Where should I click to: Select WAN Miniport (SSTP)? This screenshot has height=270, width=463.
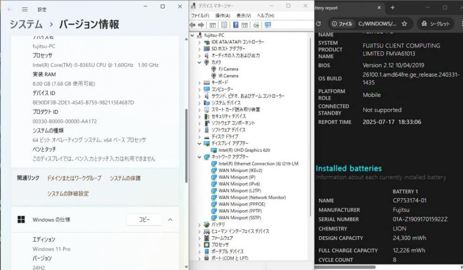pos(240,218)
